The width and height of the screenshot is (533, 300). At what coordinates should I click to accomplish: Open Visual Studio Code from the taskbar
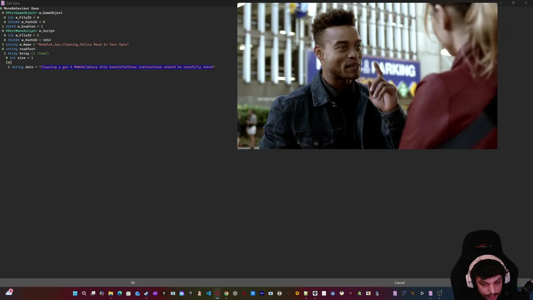(x=208, y=293)
